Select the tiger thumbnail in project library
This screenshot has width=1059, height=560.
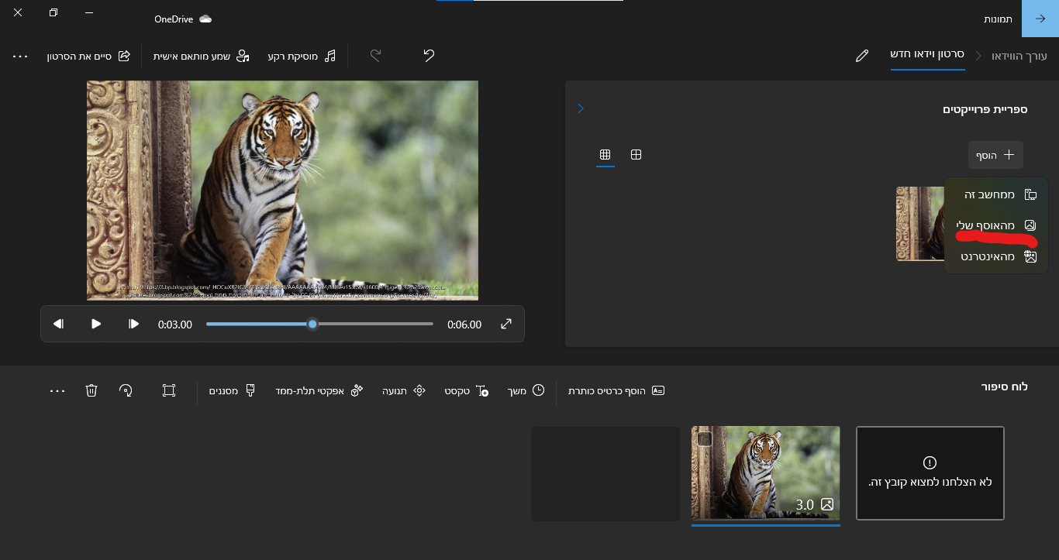click(x=920, y=224)
